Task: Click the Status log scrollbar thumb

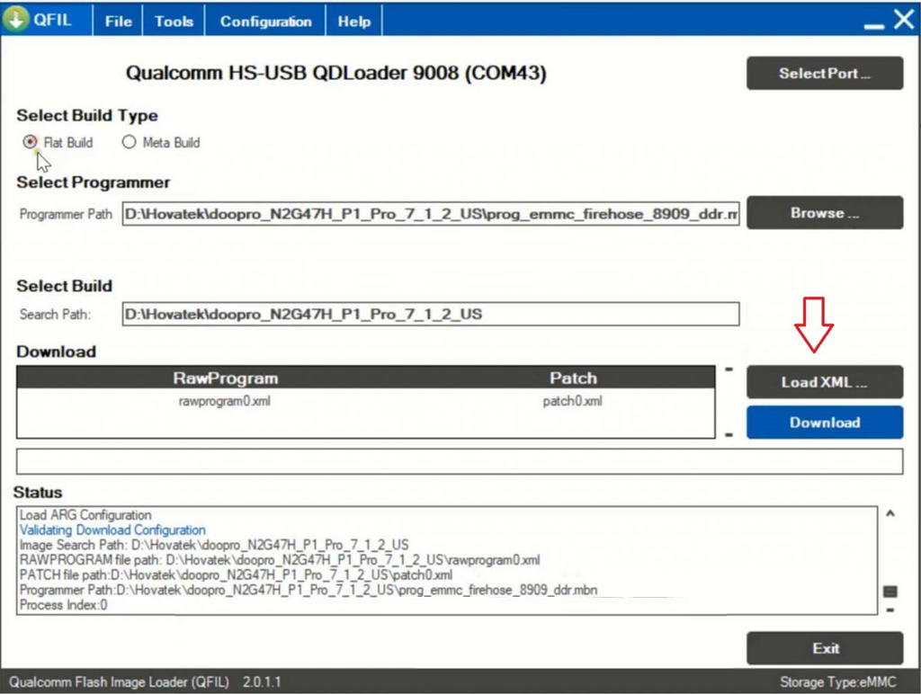Action: (890, 592)
